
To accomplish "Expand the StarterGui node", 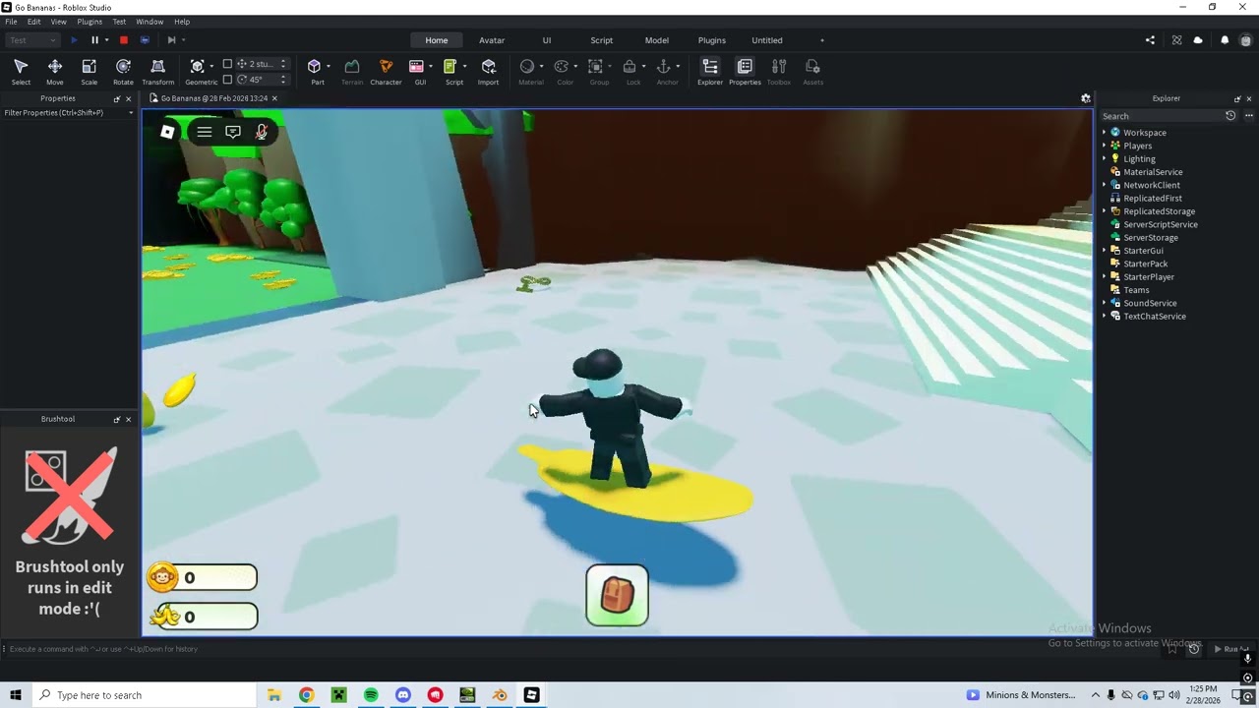I will pos(1105,251).
